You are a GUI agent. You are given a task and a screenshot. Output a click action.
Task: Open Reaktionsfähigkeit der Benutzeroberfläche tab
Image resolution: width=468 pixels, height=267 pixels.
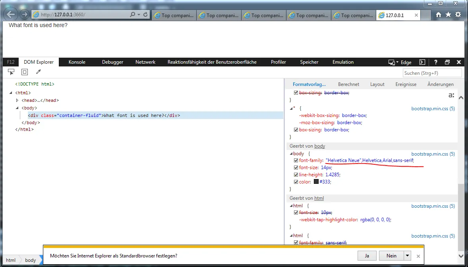click(212, 62)
